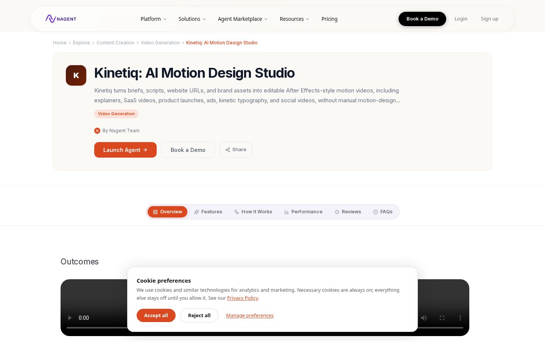Share this agent page

coord(236,150)
